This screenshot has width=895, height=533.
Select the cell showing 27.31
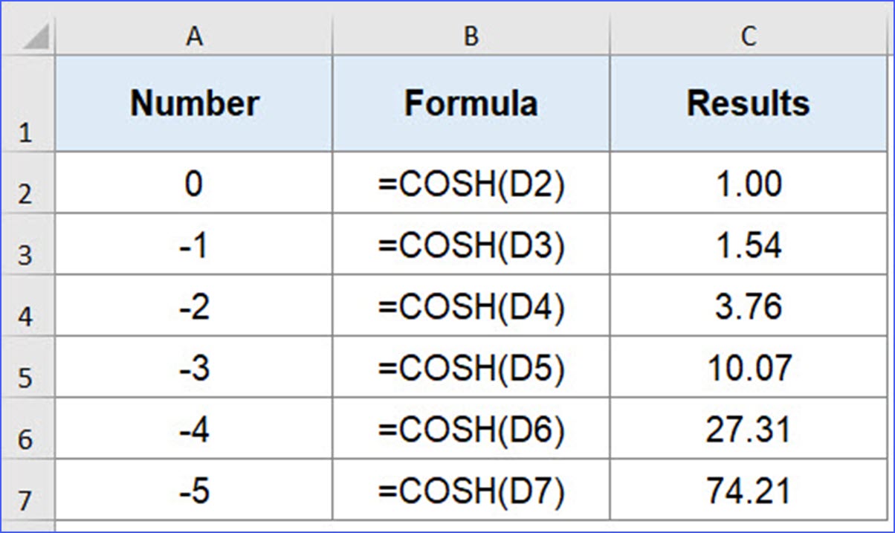(x=748, y=428)
